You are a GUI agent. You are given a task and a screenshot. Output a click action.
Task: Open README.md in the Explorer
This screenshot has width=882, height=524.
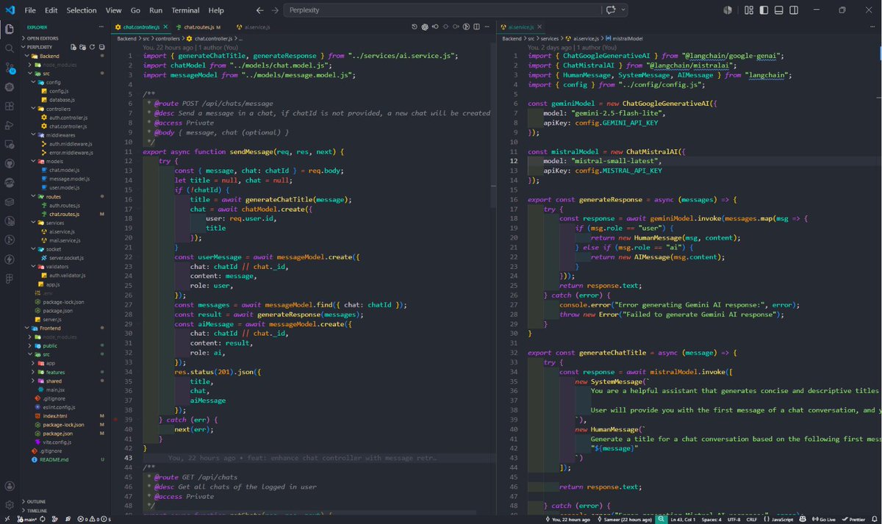tap(65, 459)
